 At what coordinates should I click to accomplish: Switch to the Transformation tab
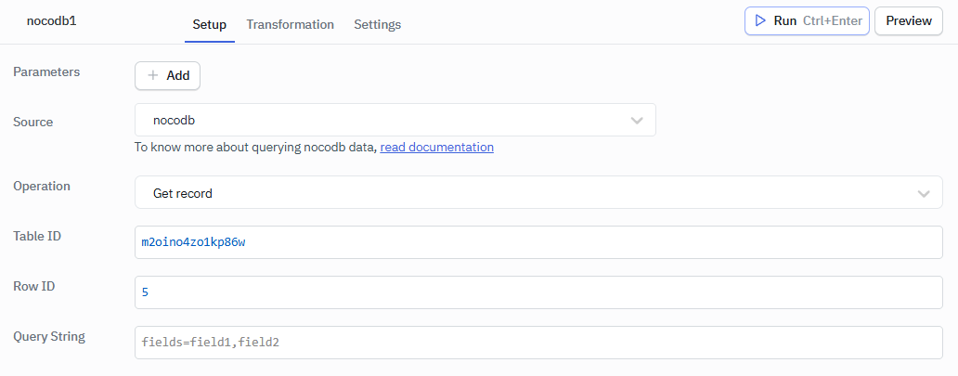tap(290, 24)
